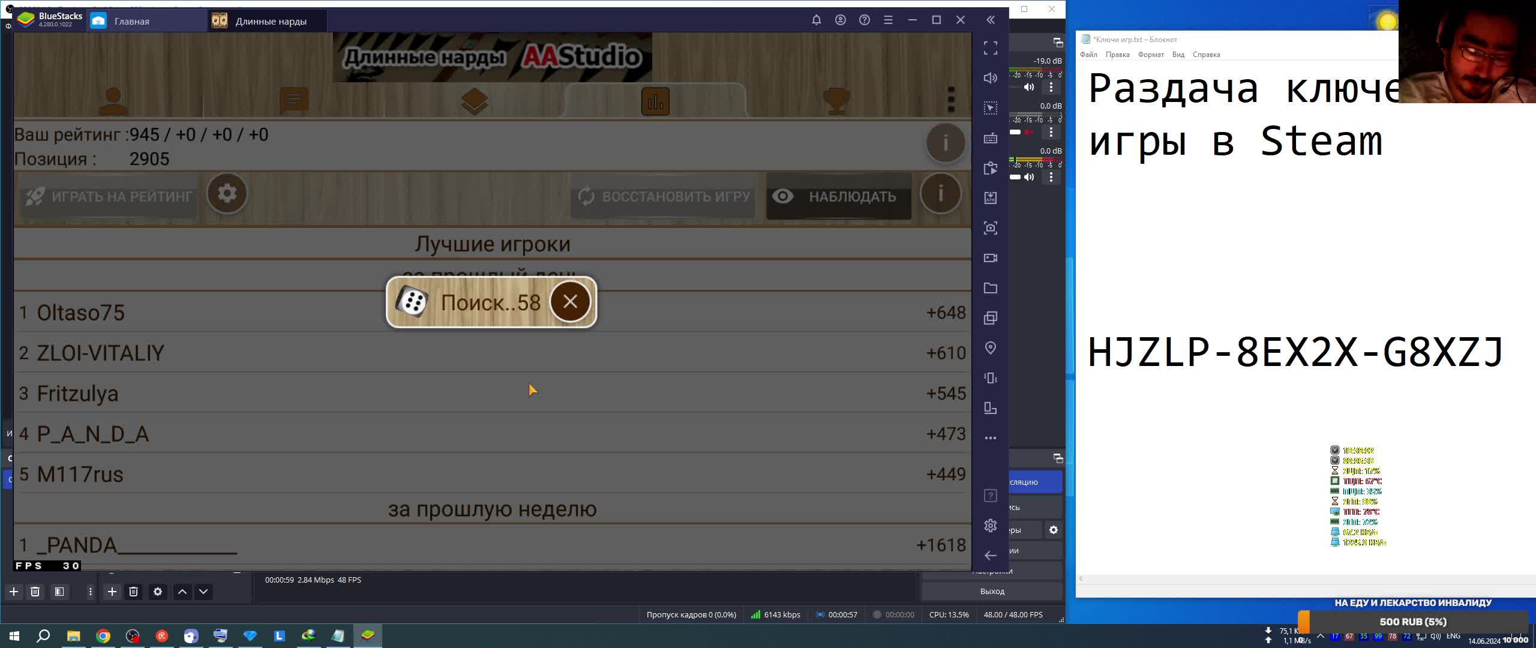Click the Выход button in OBS
This screenshot has height=648, width=1536.
992,591
